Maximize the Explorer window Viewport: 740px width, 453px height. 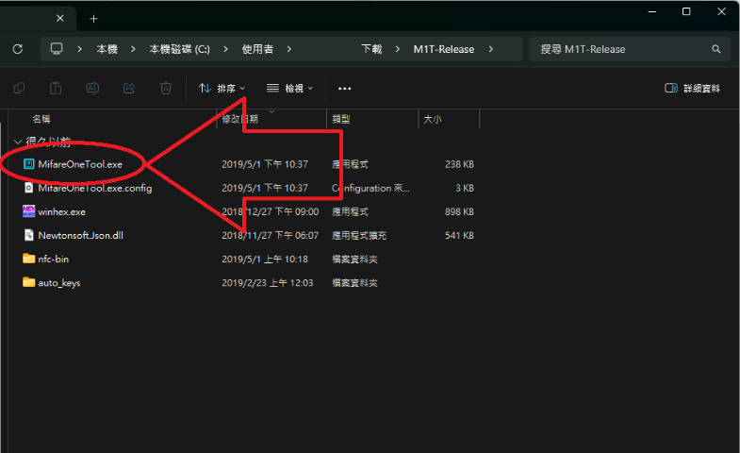[686, 12]
